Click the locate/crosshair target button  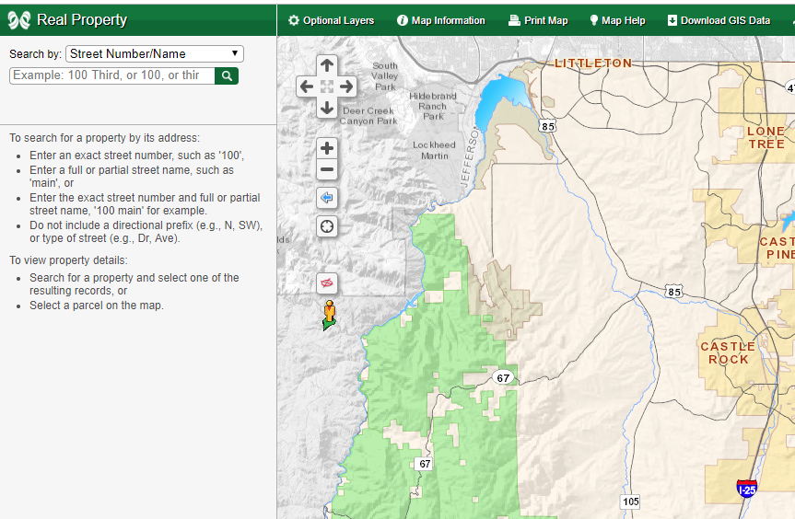point(327,226)
